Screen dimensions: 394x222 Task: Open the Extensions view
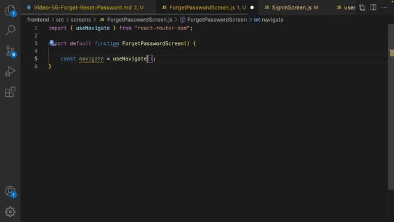(10, 92)
